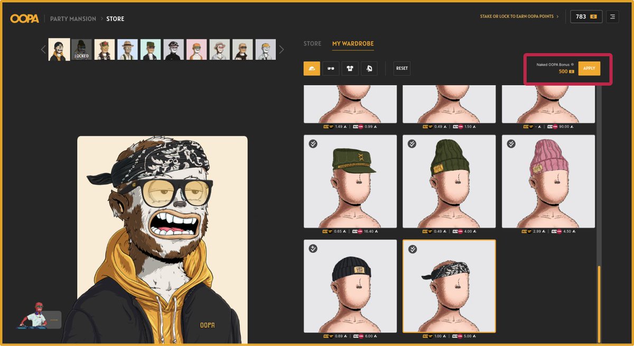Click the 6.00 price under black beanie

[369, 336]
